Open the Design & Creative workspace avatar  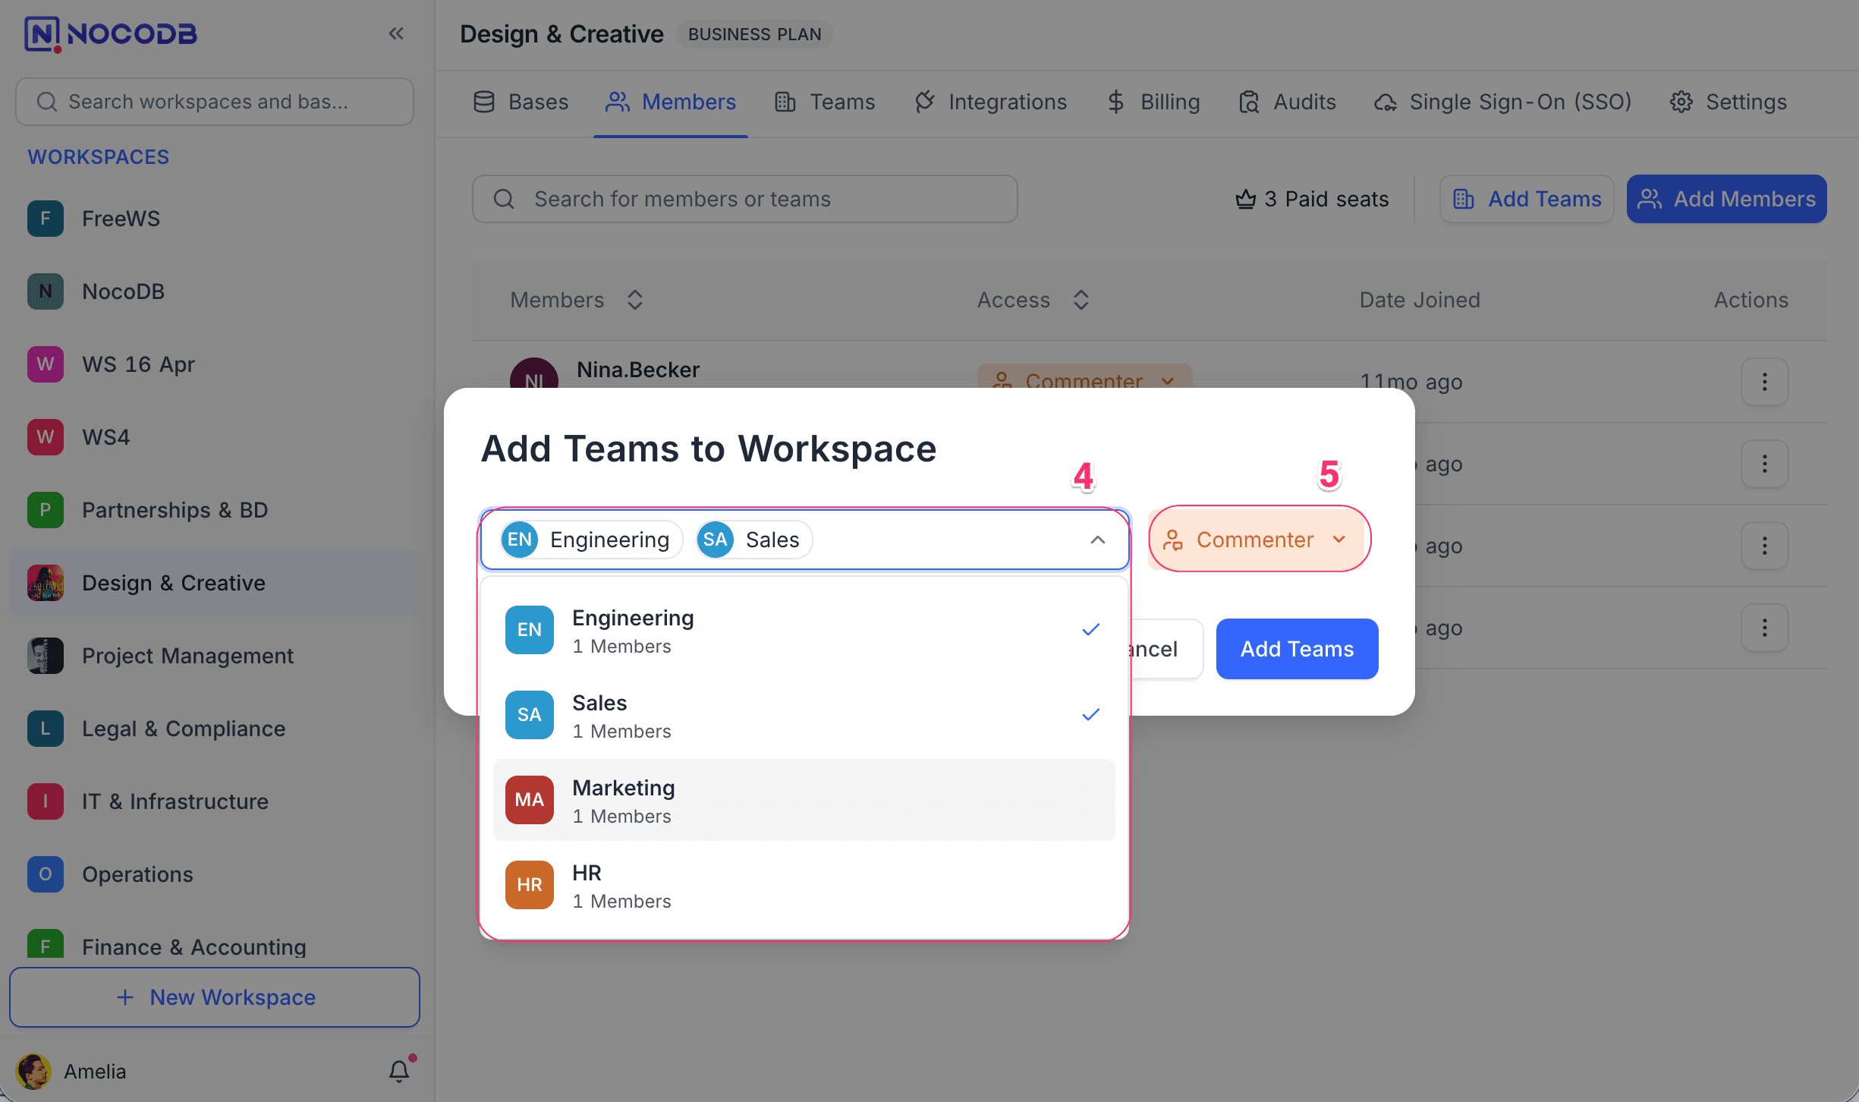click(46, 583)
